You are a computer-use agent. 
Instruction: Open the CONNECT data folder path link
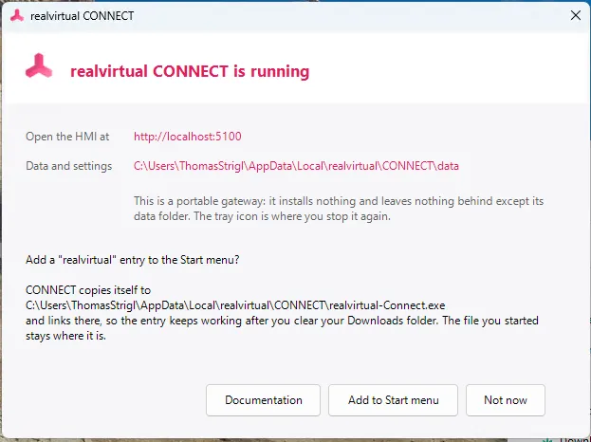[x=296, y=166]
